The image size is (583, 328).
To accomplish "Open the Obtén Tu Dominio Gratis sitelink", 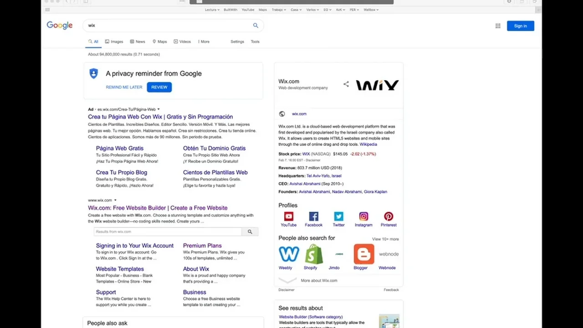I will (x=214, y=148).
